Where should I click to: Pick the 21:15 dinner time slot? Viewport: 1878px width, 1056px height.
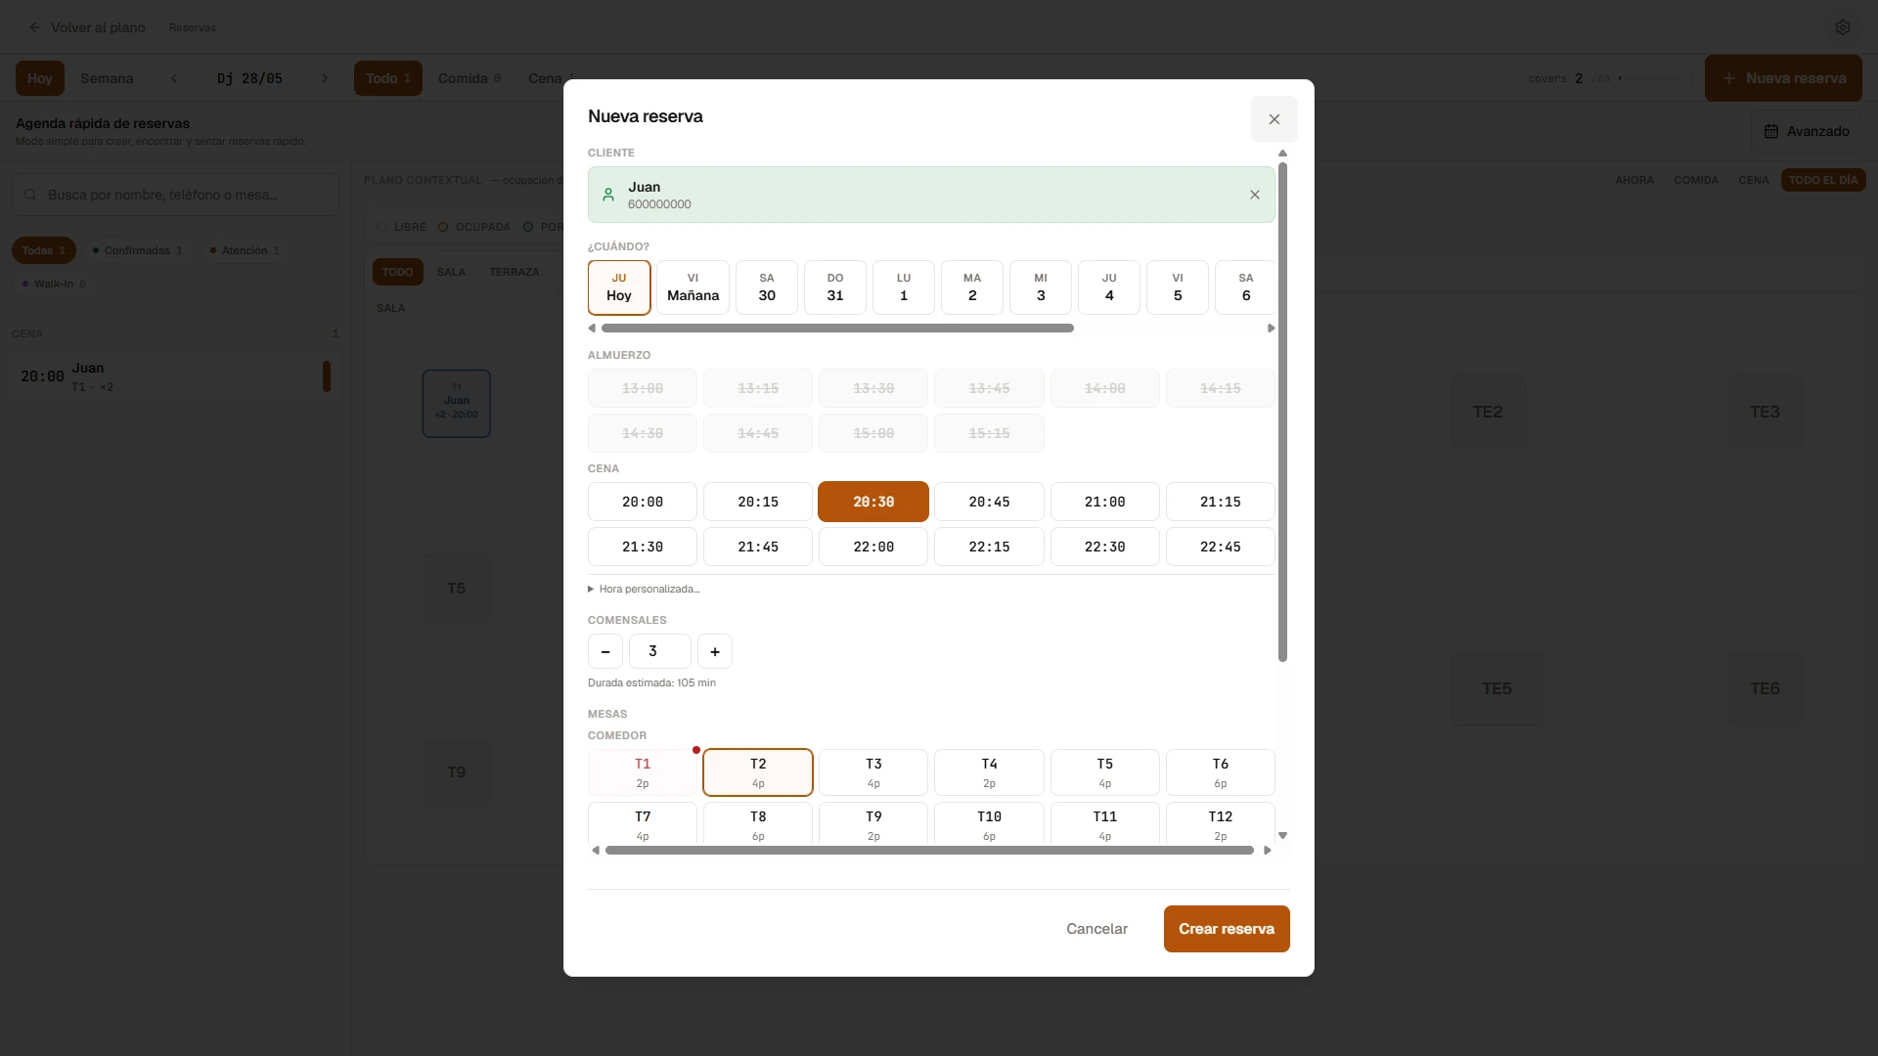(1221, 502)
